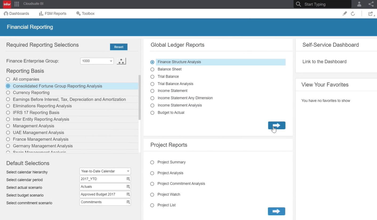Click the Cloudsuite BI title text
The height and width of the screenshot is (220, 377).
33,4
